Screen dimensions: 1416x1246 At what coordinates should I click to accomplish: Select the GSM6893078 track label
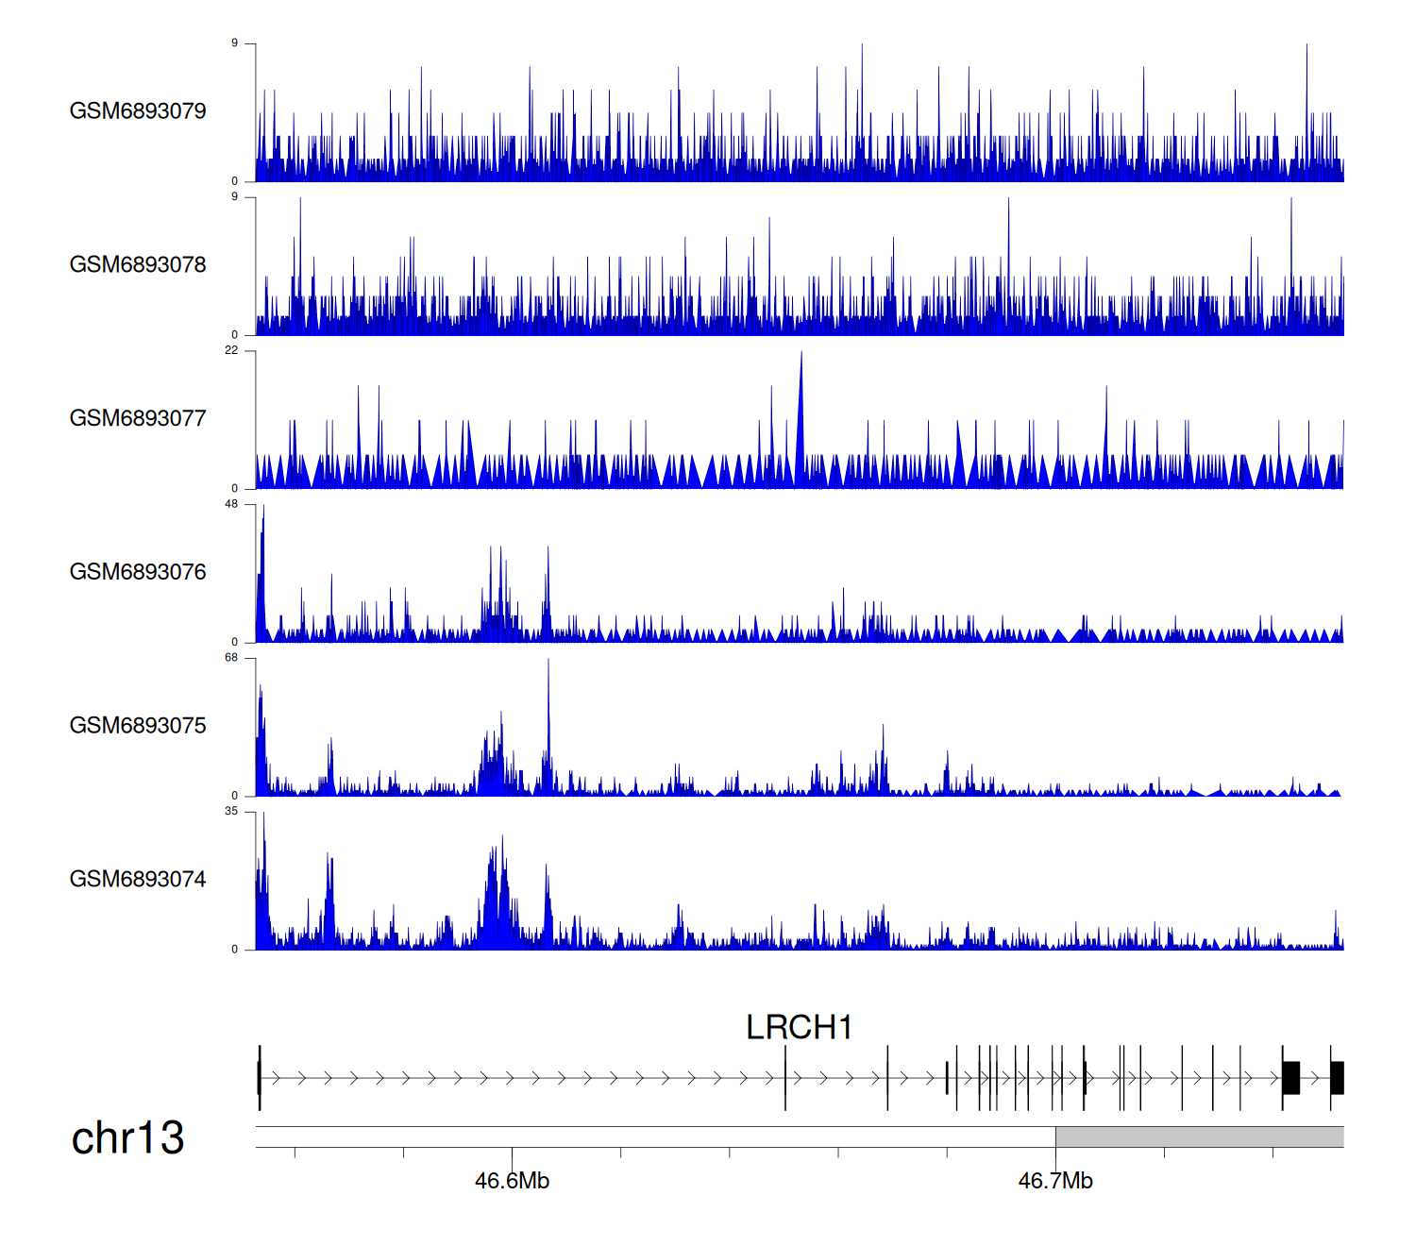tap(138, 265)
